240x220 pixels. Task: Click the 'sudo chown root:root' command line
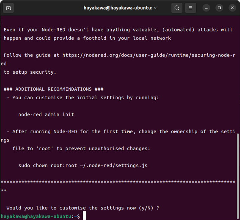83,165
